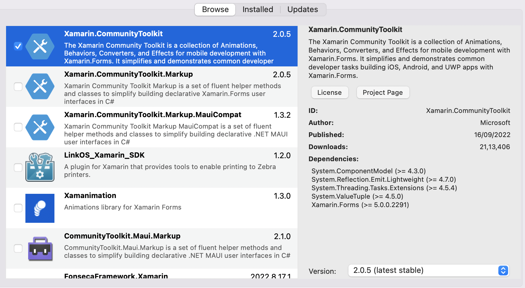The image size is (525, 288).
Task: Select the partially visible FonsecaFramework.Xamarin row
Action: 151,275
